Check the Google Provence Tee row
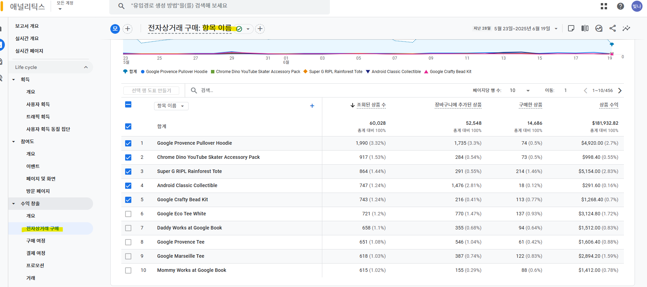This screenshot has height=287, width=647. 128,242
